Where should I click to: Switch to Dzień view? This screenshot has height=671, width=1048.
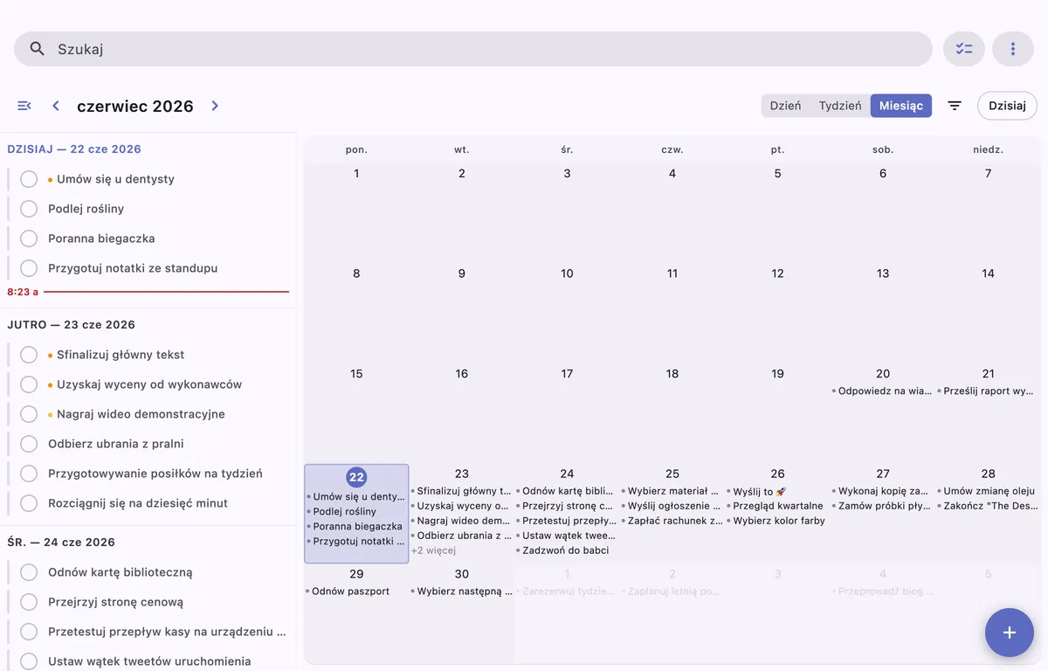coord(785,106)
